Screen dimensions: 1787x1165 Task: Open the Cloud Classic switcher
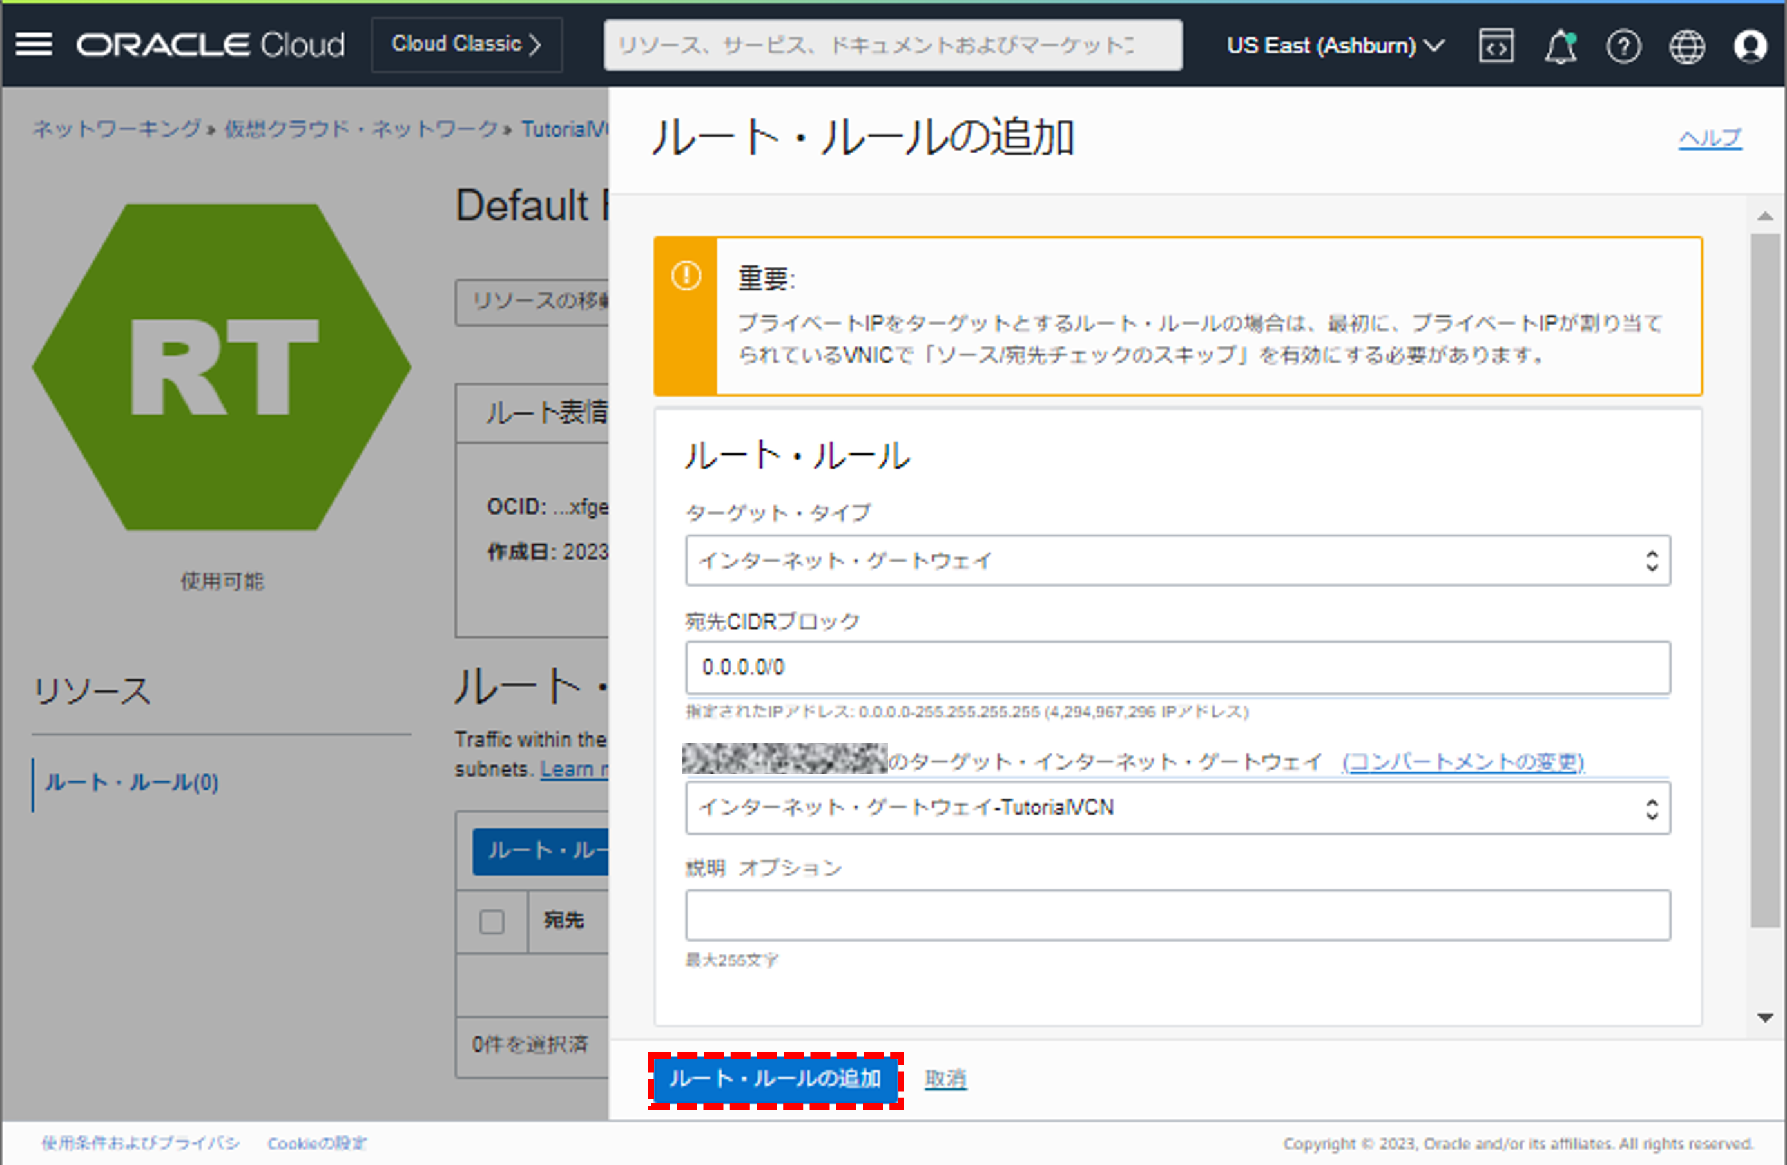click(467, 44)
